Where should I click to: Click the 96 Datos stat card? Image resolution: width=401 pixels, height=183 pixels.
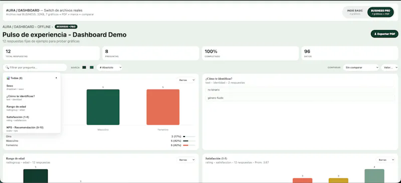click(x=350, y=53)
